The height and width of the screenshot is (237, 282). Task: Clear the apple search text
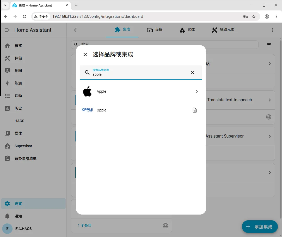pos(192,73)
